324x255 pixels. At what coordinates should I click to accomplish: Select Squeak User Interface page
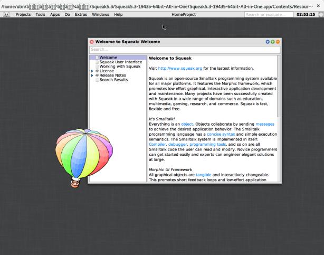pyautogui.click(x=121, y=62)
